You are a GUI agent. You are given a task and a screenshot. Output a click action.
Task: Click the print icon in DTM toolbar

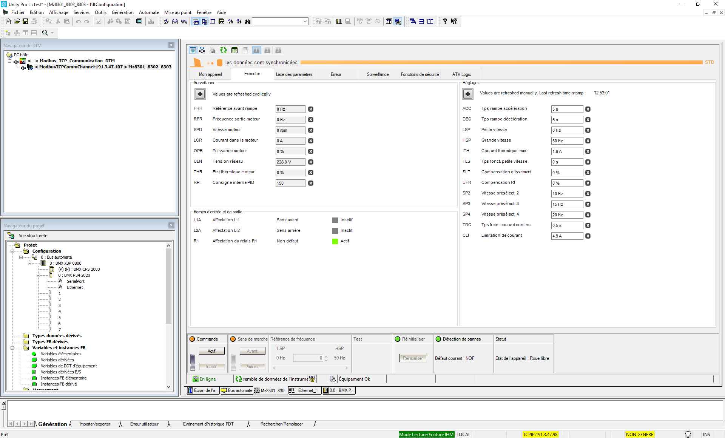point(213,50)
